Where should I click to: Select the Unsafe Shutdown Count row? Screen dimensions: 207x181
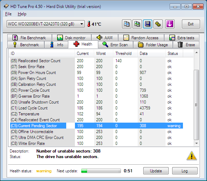[x=97, y=102]
